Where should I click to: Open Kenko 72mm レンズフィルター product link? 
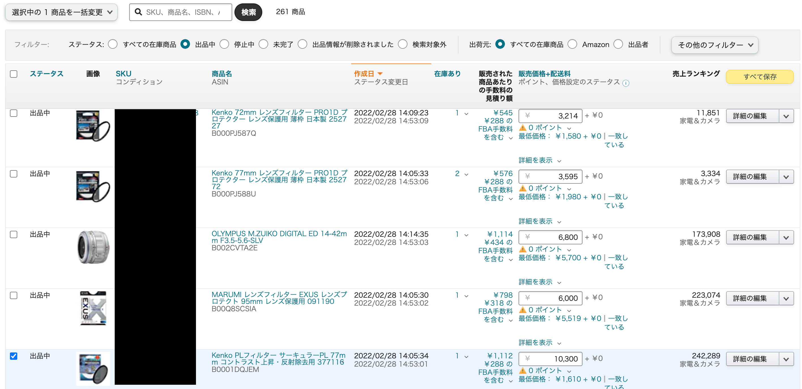click(x=279, y=119)
